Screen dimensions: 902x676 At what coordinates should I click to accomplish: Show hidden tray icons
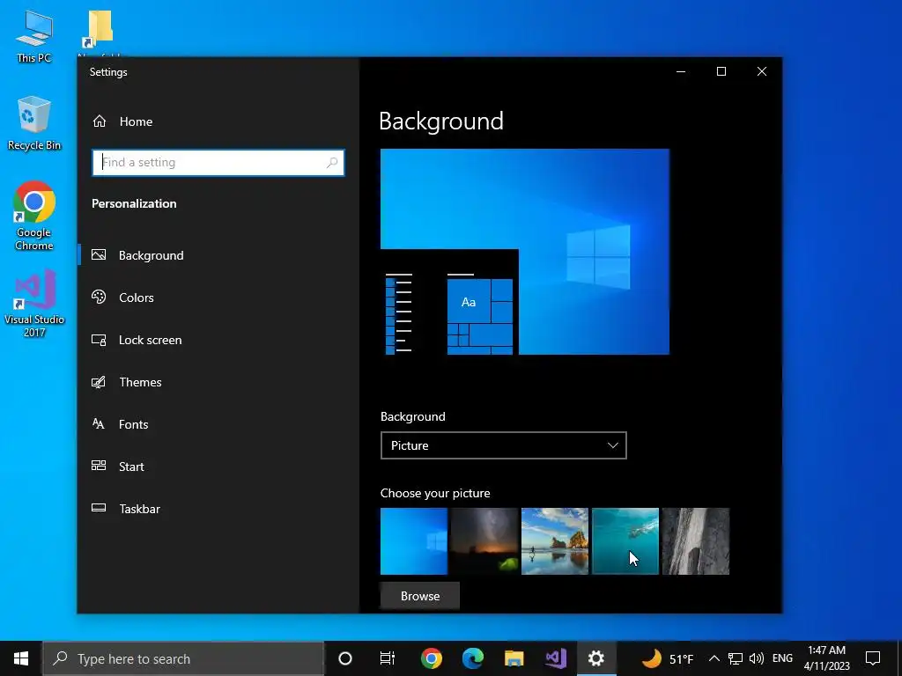point(713,658)
